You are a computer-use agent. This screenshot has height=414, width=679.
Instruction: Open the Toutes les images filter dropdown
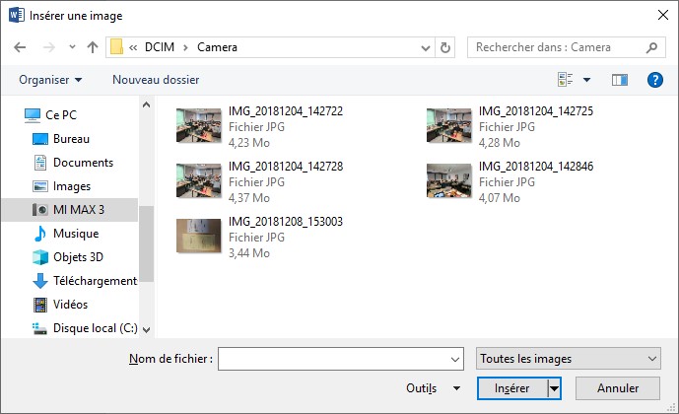[567, 359]
